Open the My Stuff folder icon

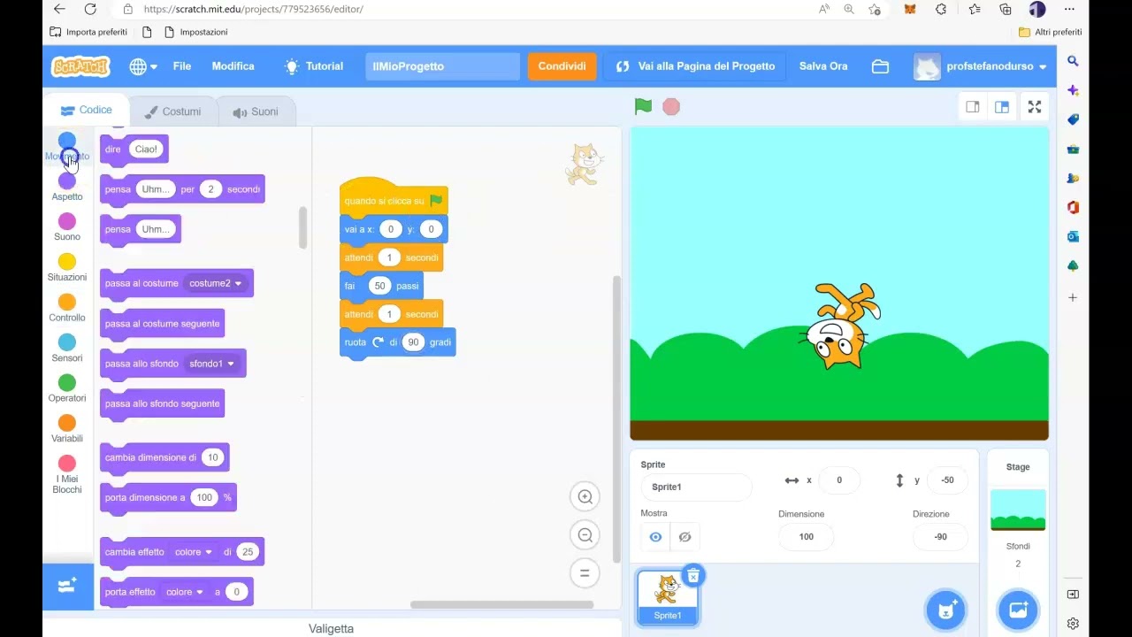880,66
